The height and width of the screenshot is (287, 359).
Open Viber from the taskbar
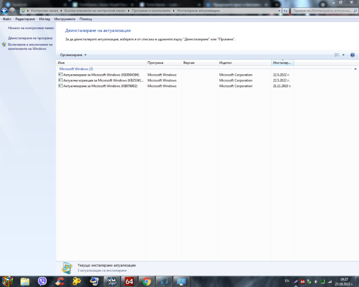42,282
